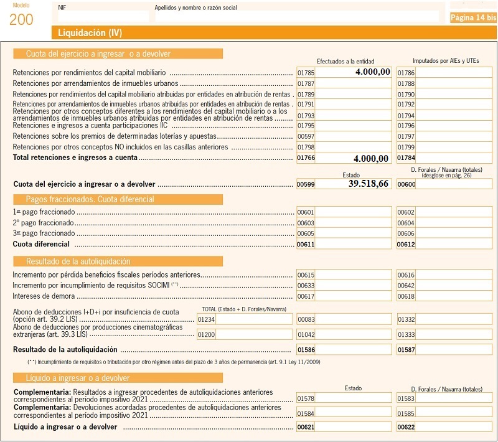Click the Página 14 bis label
This screenshot has width=498, height=442.
[473, 18]
